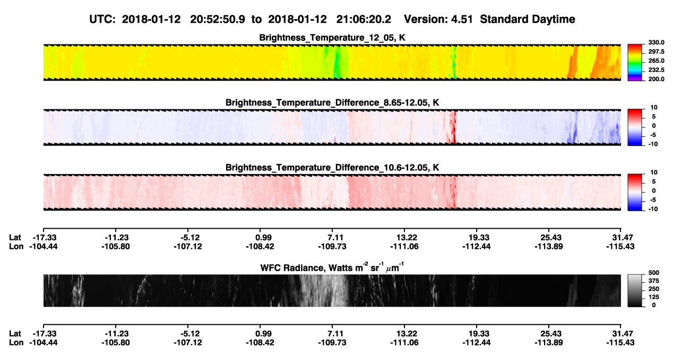The height and width of the screenshot is (354, 690).
Task: Click the 'Lat' row label below the WFC strip
Action: click(15, 334)
